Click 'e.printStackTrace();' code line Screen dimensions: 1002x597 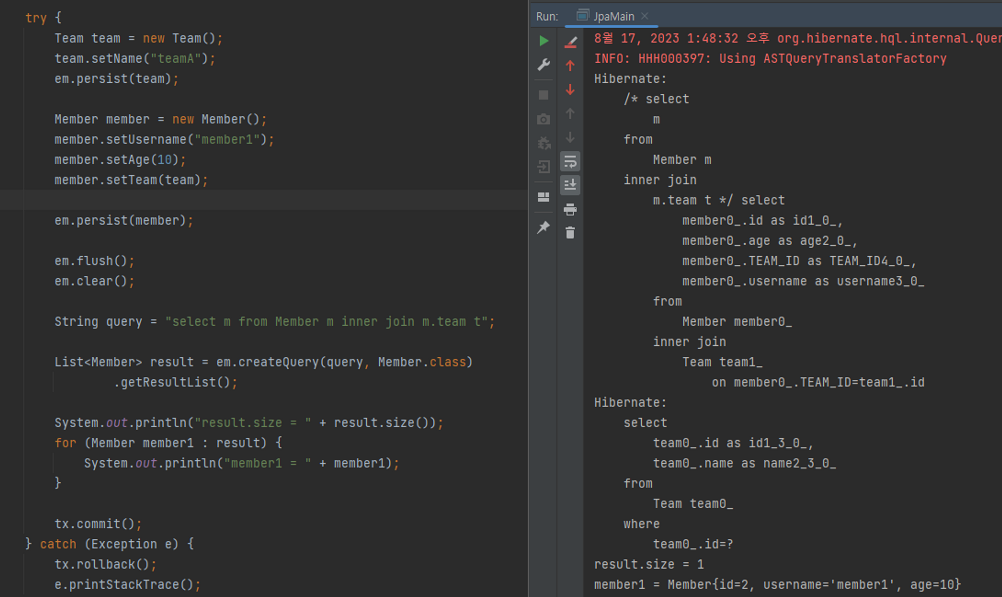click(x=127, y=584)
